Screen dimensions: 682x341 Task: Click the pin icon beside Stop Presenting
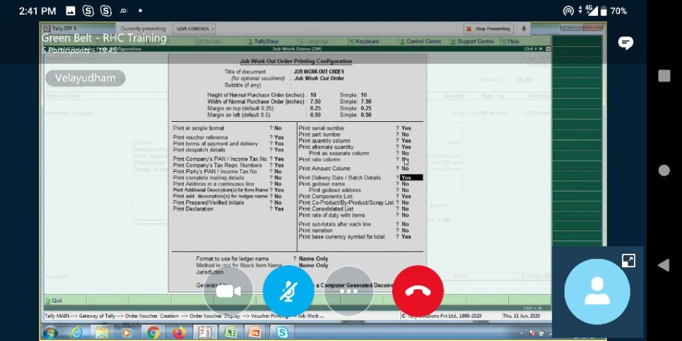[523, 29]
